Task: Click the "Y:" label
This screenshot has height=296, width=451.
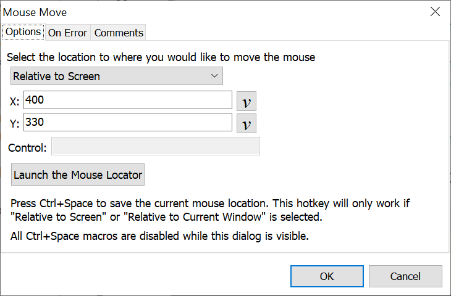Action: tap(15, 124)
